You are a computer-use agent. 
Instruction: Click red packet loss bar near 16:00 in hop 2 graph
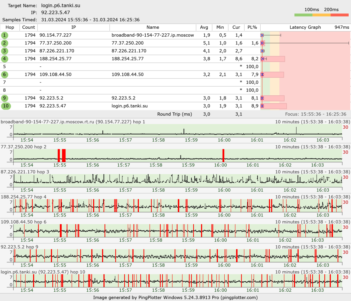click(223, 155)
